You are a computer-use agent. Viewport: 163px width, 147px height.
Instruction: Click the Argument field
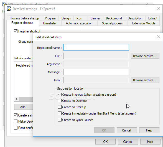pos(96,64)
